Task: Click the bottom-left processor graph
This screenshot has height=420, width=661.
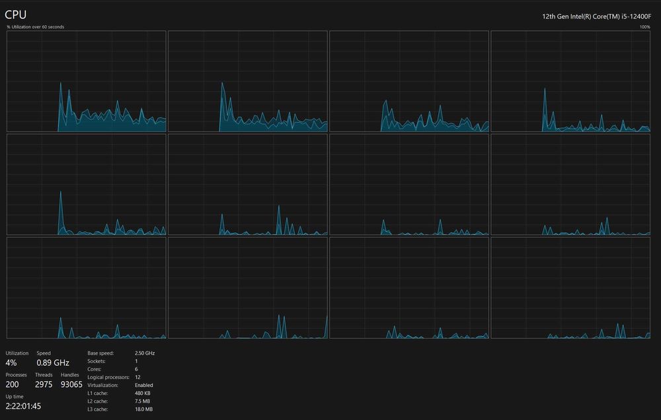Action: (x=87, y=288)
